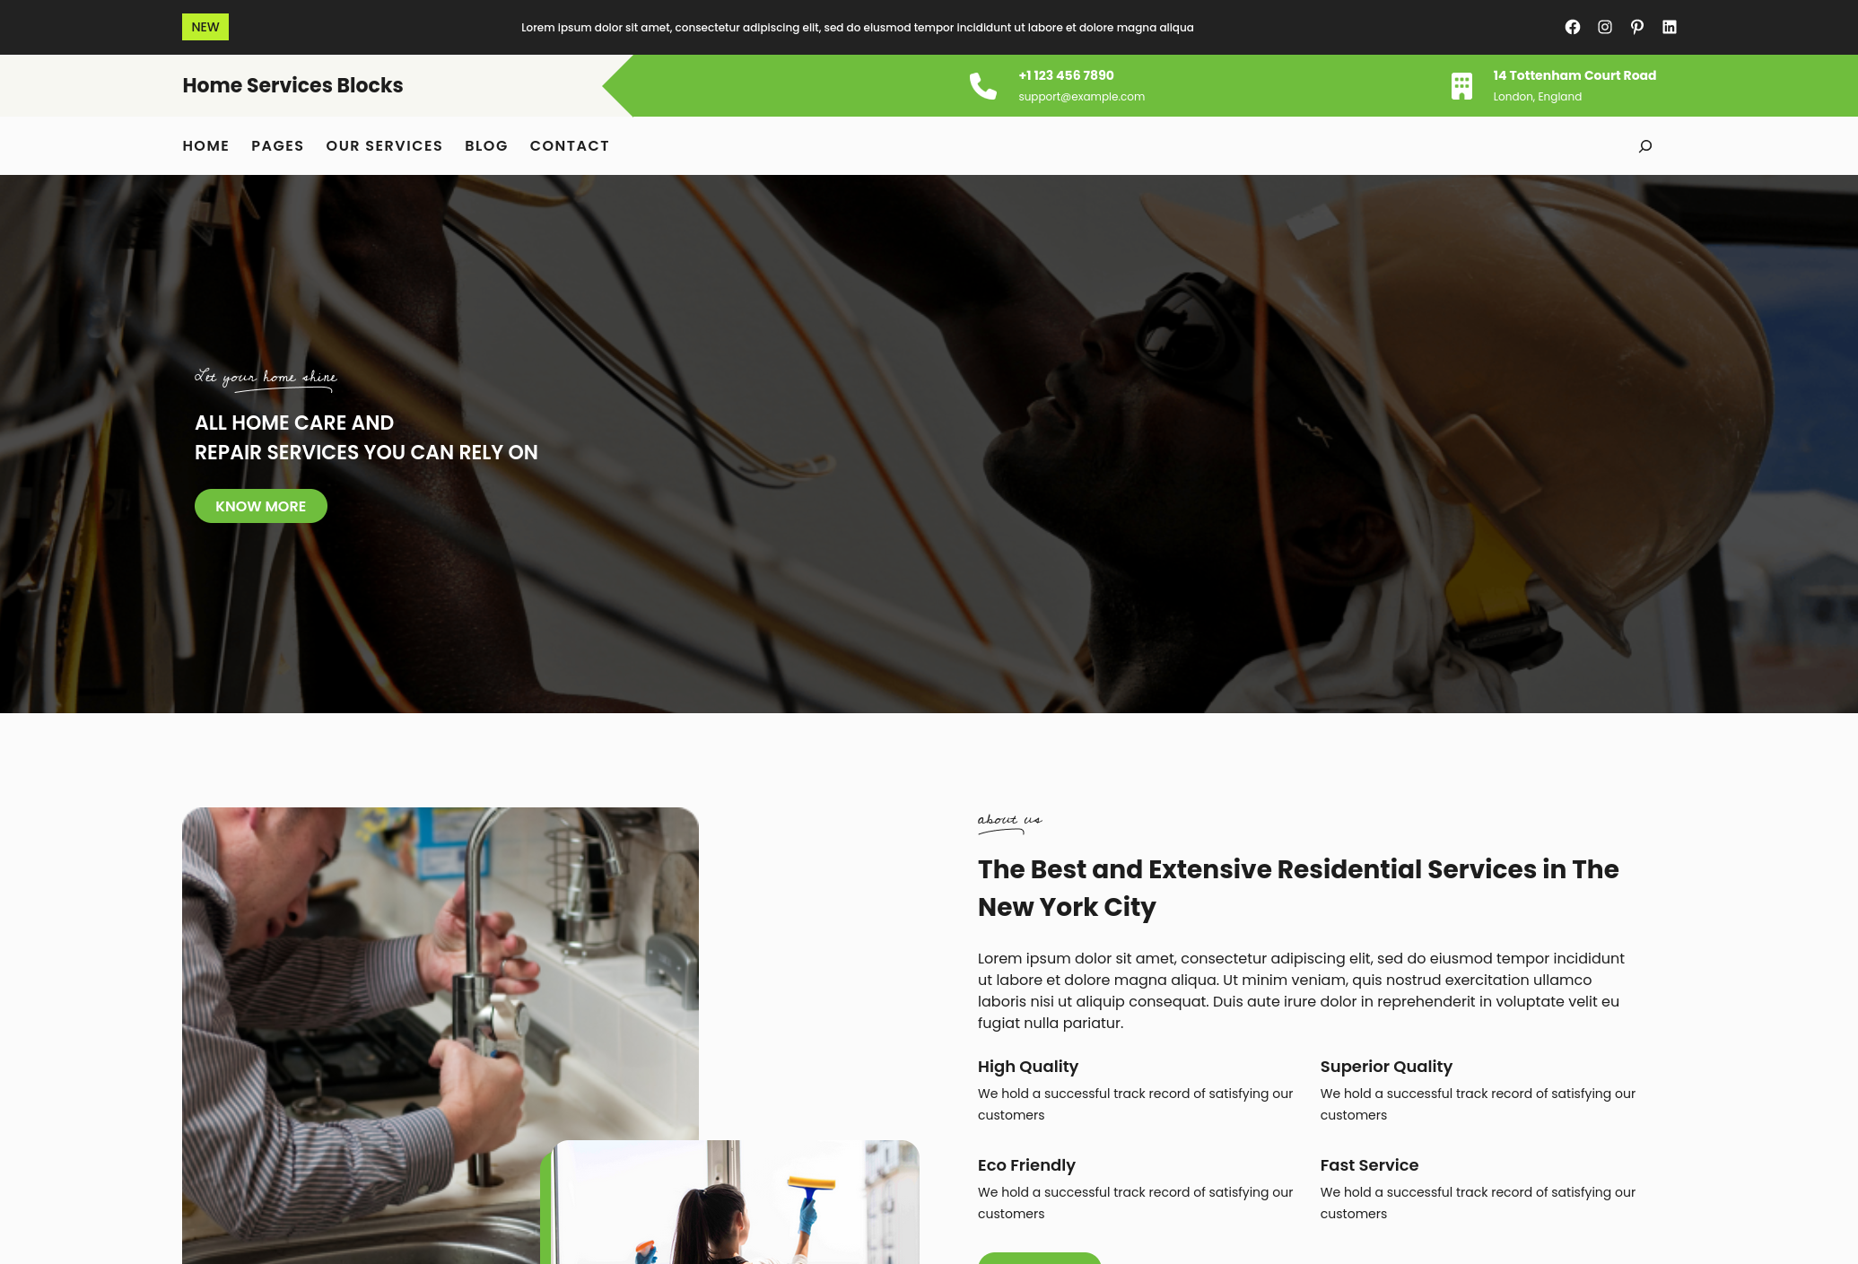Viewport: 1858px width, 1264px height.
Task: Click the NEW badge label
Action: 205,27
